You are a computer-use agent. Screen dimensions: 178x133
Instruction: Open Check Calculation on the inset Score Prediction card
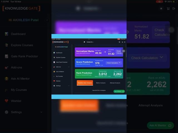click(x=113, y=63)
